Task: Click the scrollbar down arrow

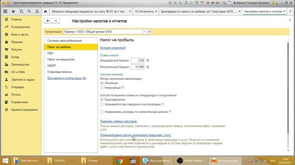Action: (288, 150)
